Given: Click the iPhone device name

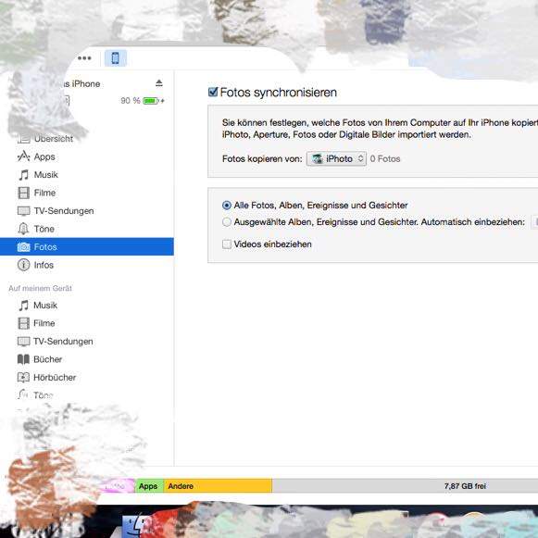Looking at the screenshot, I should pos(81,83).
